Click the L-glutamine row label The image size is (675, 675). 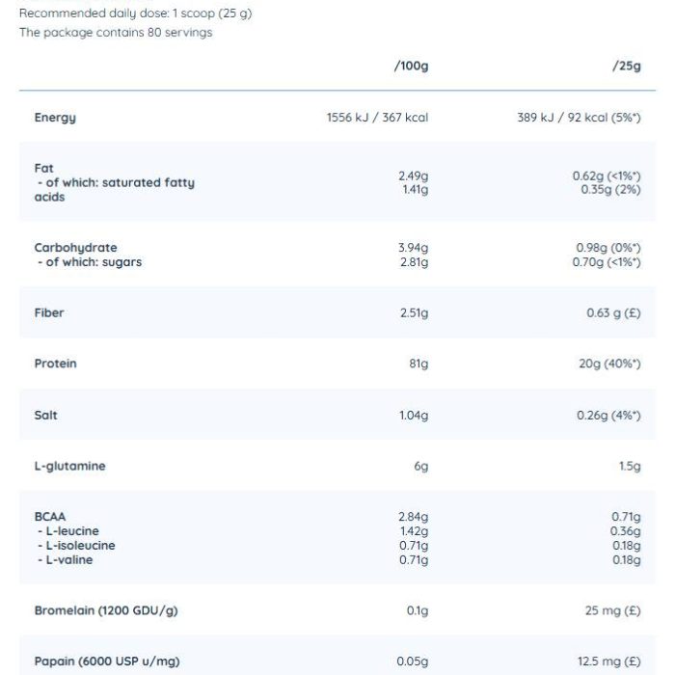click(x=69, y=466)
